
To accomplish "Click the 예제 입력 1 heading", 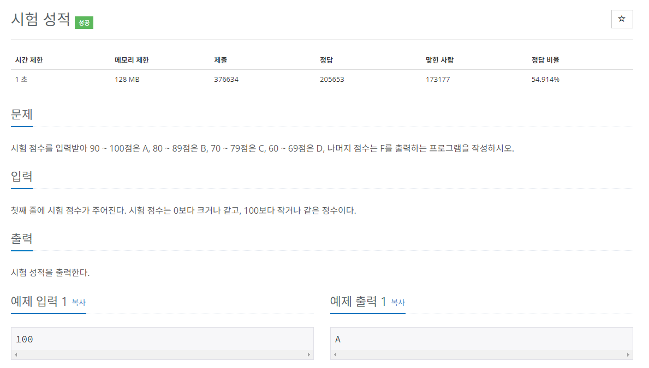I will [x=39, y=301].
